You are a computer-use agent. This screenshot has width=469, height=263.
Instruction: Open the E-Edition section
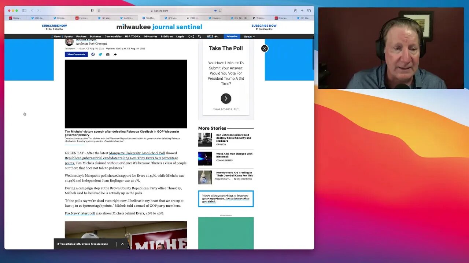click(x=167, y=37)
